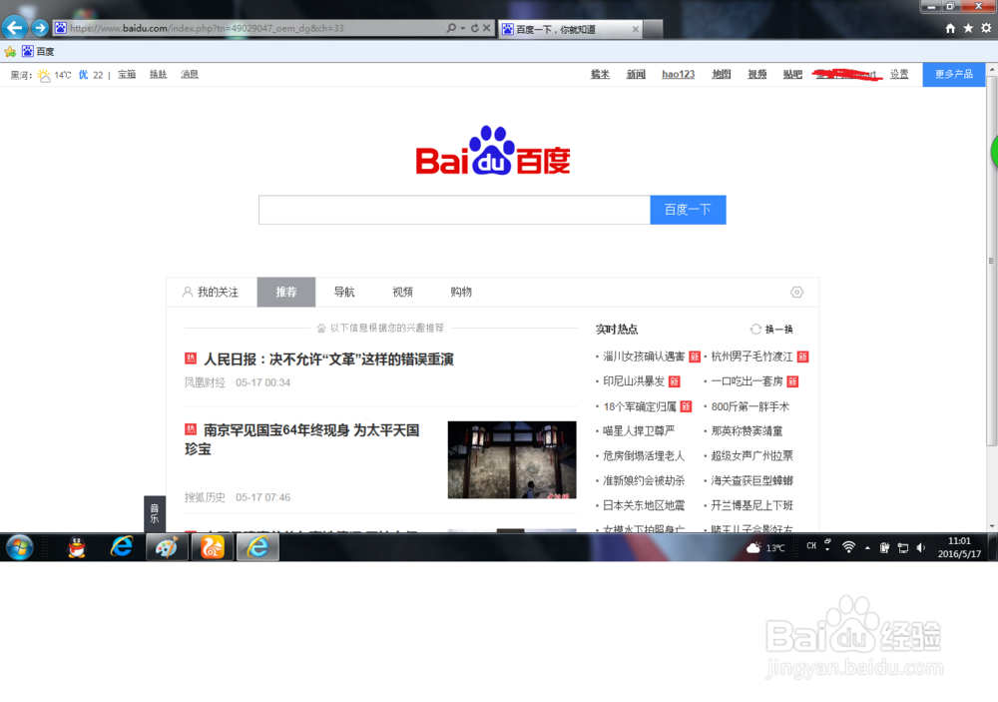Open the QQ penguin taskbar icon
This screenshot has height=702, width=998.
(77, 547)
